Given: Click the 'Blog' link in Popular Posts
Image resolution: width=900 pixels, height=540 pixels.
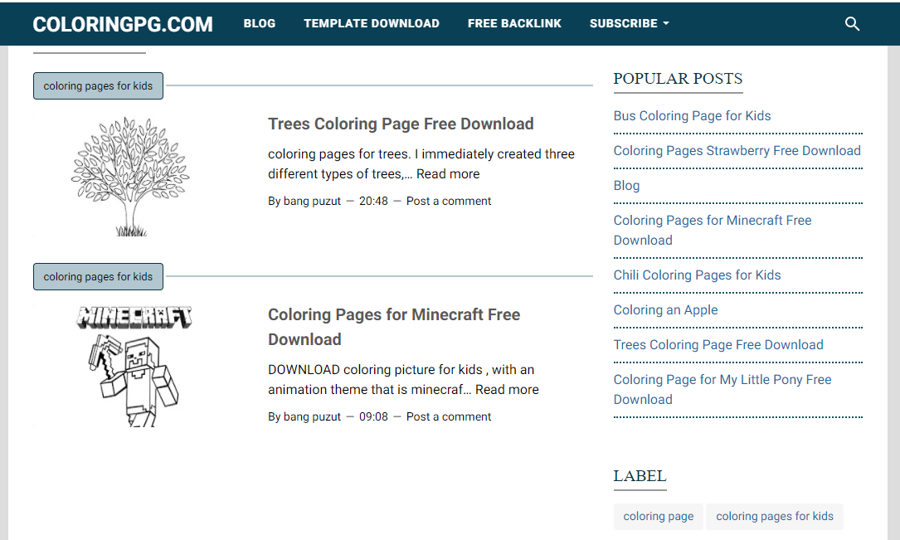Looking at the screenshot, I should [x=626, y=185].
